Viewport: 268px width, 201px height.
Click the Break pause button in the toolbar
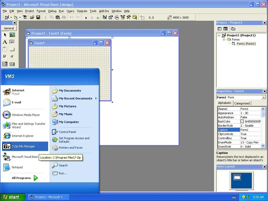tap(92, 18)
